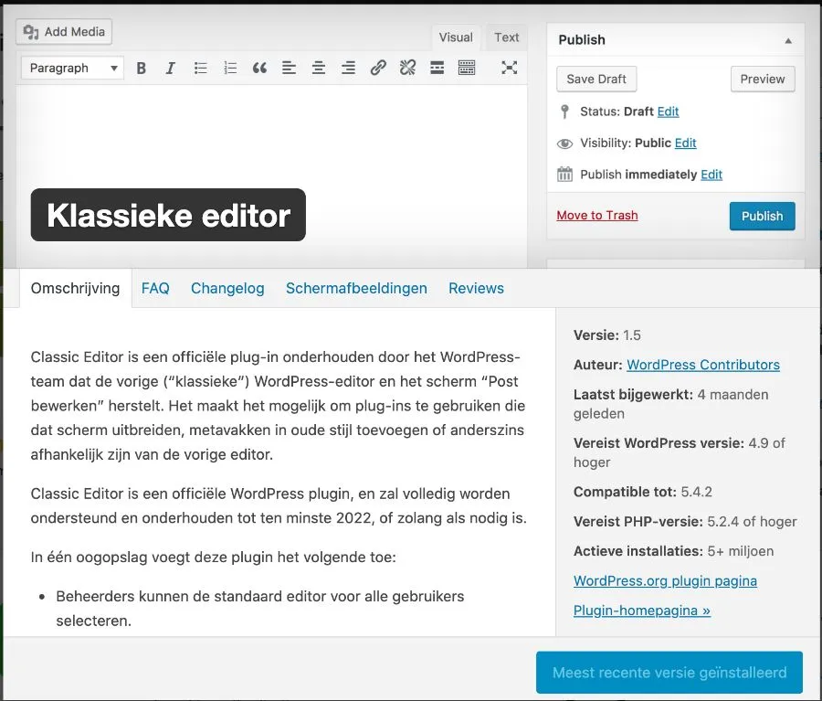Enable distraction-free fullscreen mode

point(509,68)
